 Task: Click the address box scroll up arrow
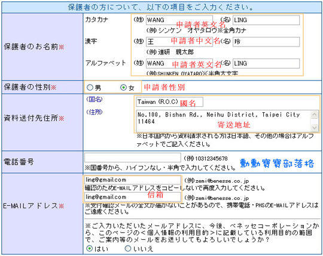click(x=315, y=115)
